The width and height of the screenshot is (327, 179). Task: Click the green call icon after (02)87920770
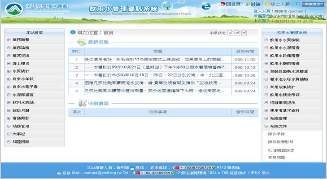[214, 167]
